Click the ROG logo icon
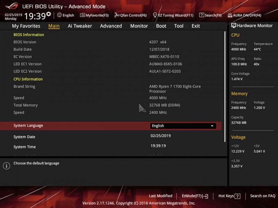 click(x=12, y=6)
